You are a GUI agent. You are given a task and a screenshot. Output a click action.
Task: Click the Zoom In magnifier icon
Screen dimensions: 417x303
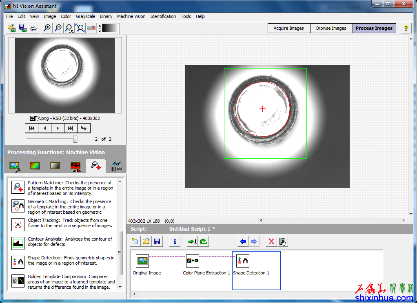[x=47, y=28]
